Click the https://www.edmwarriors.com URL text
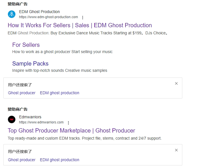The width and height of the screenshot is (211, 166). pyautogui.click(x=41, y=122)
